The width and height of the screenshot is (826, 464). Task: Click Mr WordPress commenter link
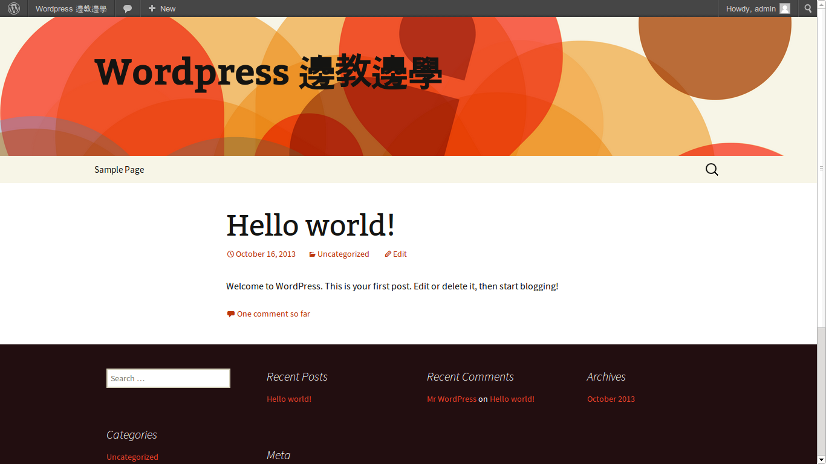click(x=452, y=399)
